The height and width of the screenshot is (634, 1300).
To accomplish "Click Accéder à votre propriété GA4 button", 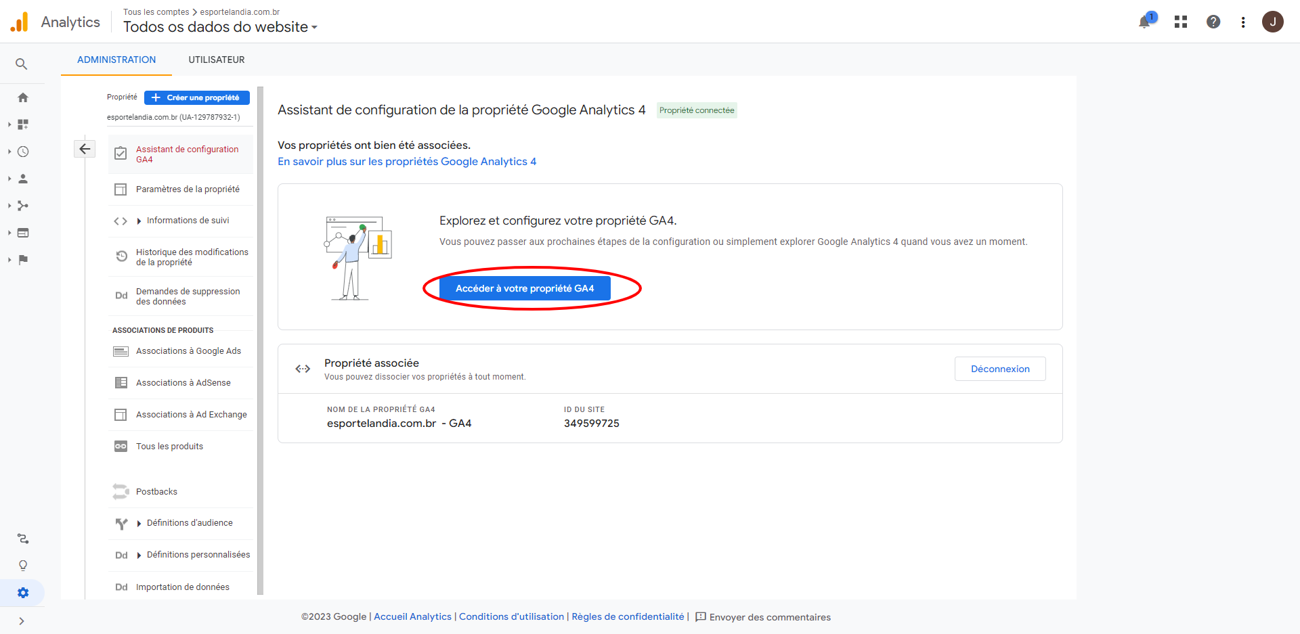I will click(x=525, y=288).
